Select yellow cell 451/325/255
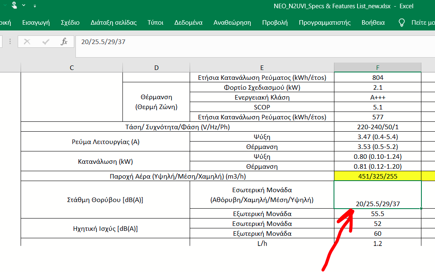 (378, 176)
